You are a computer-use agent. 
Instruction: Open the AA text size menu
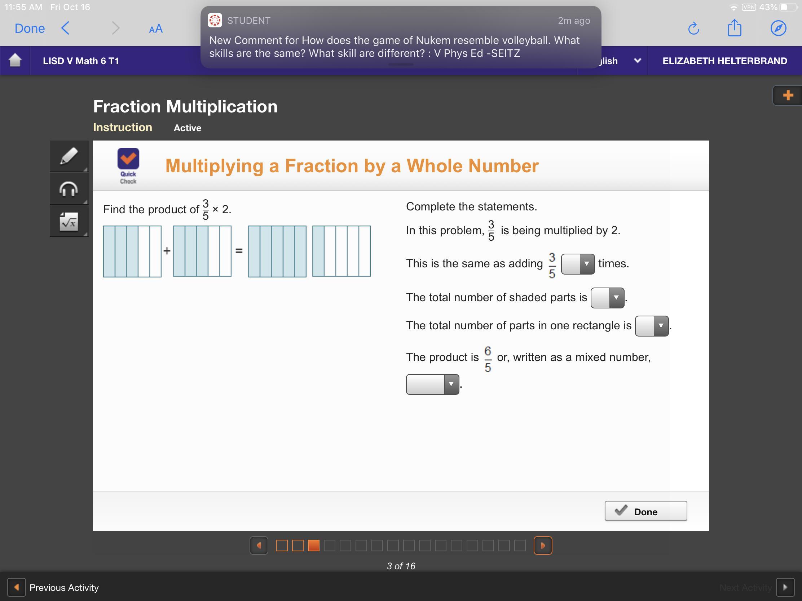(x=156, y=28)
